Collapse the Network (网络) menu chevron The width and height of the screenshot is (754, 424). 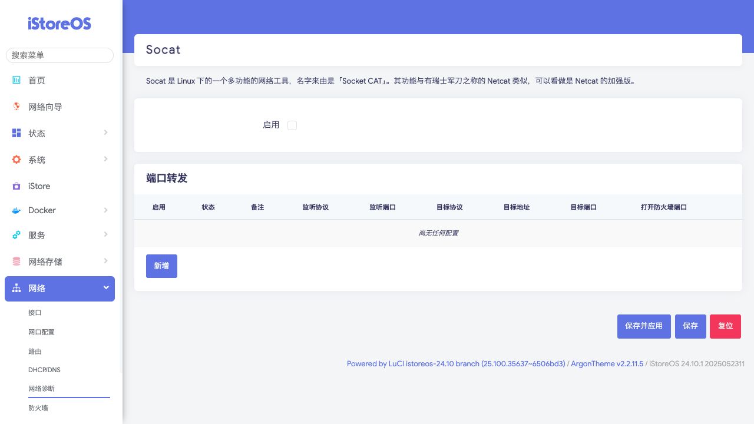(106, 287)
